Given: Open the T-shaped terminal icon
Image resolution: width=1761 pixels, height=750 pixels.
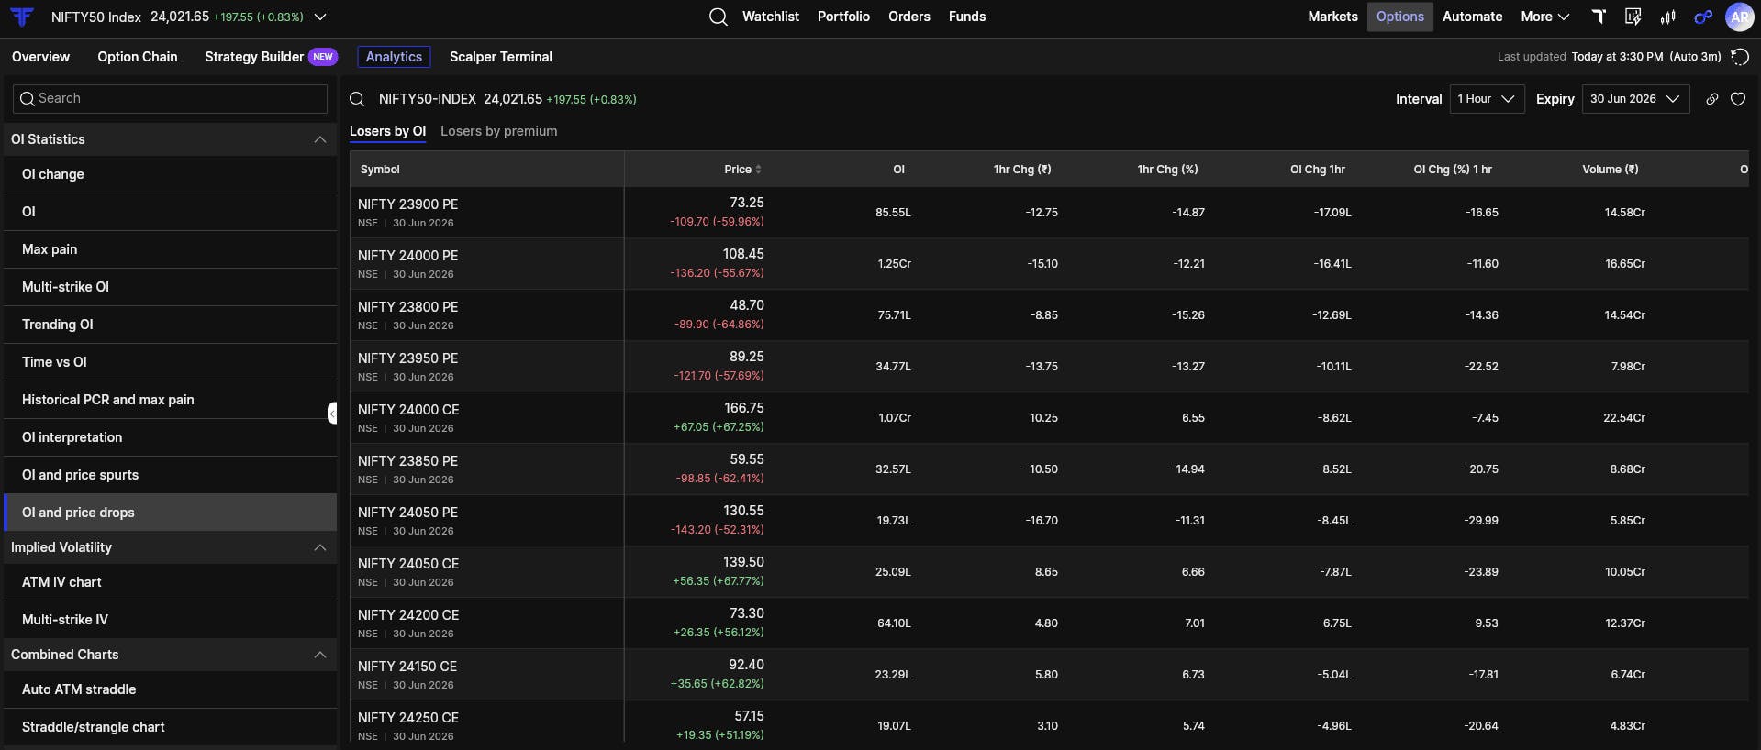Looking at the screenshot, I should pyautogui.click(x=1599, y=17).
